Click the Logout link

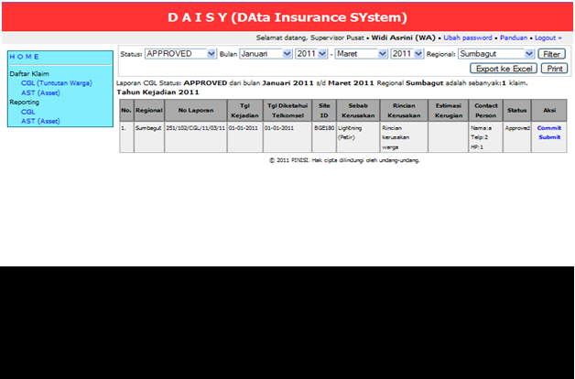(548, 38)
